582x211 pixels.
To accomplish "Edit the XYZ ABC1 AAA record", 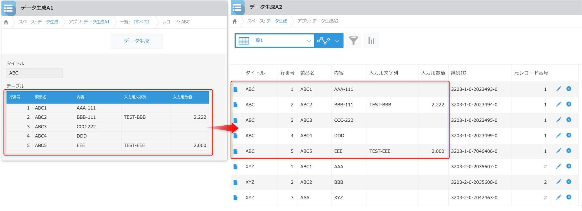I will pos(559,166).
